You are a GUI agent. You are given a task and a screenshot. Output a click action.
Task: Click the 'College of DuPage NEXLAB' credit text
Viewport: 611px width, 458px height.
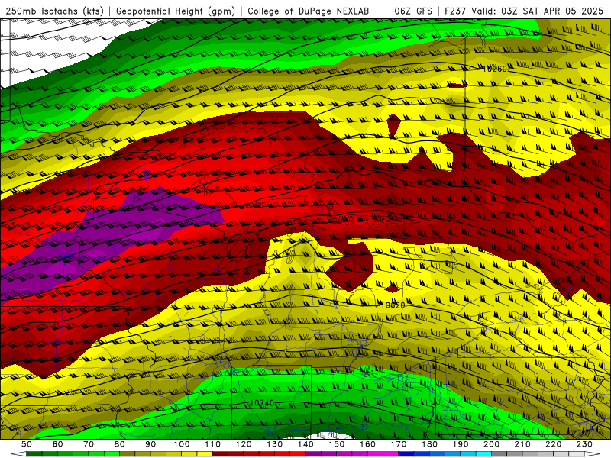click(x=309, y=11)
